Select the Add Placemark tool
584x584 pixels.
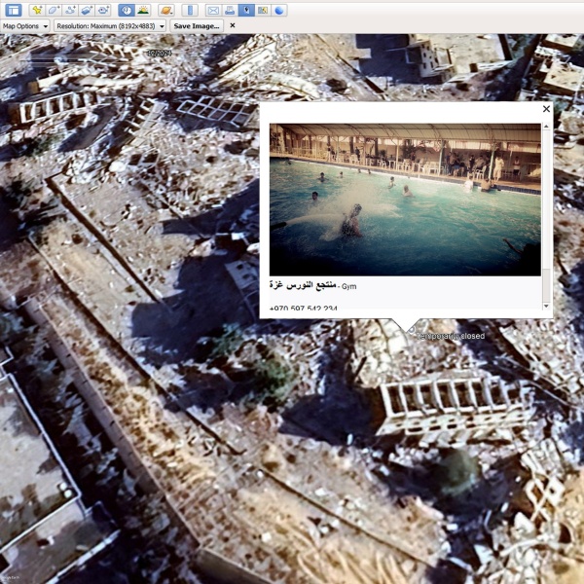click(38, 10)
